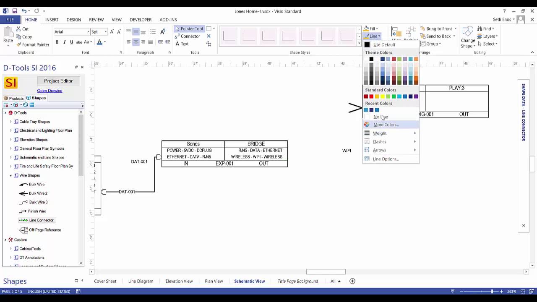Pick black theme color swatch
This screenshot has height=302, width=537.
(x=371, y=59)
